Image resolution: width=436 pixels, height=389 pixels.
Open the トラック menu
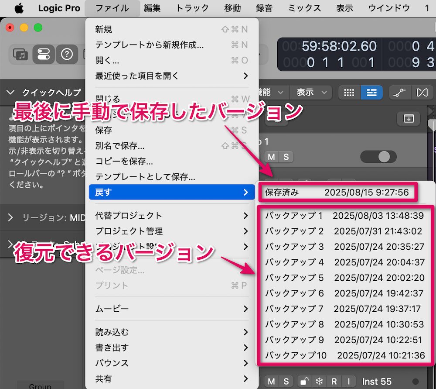point(192,8)
